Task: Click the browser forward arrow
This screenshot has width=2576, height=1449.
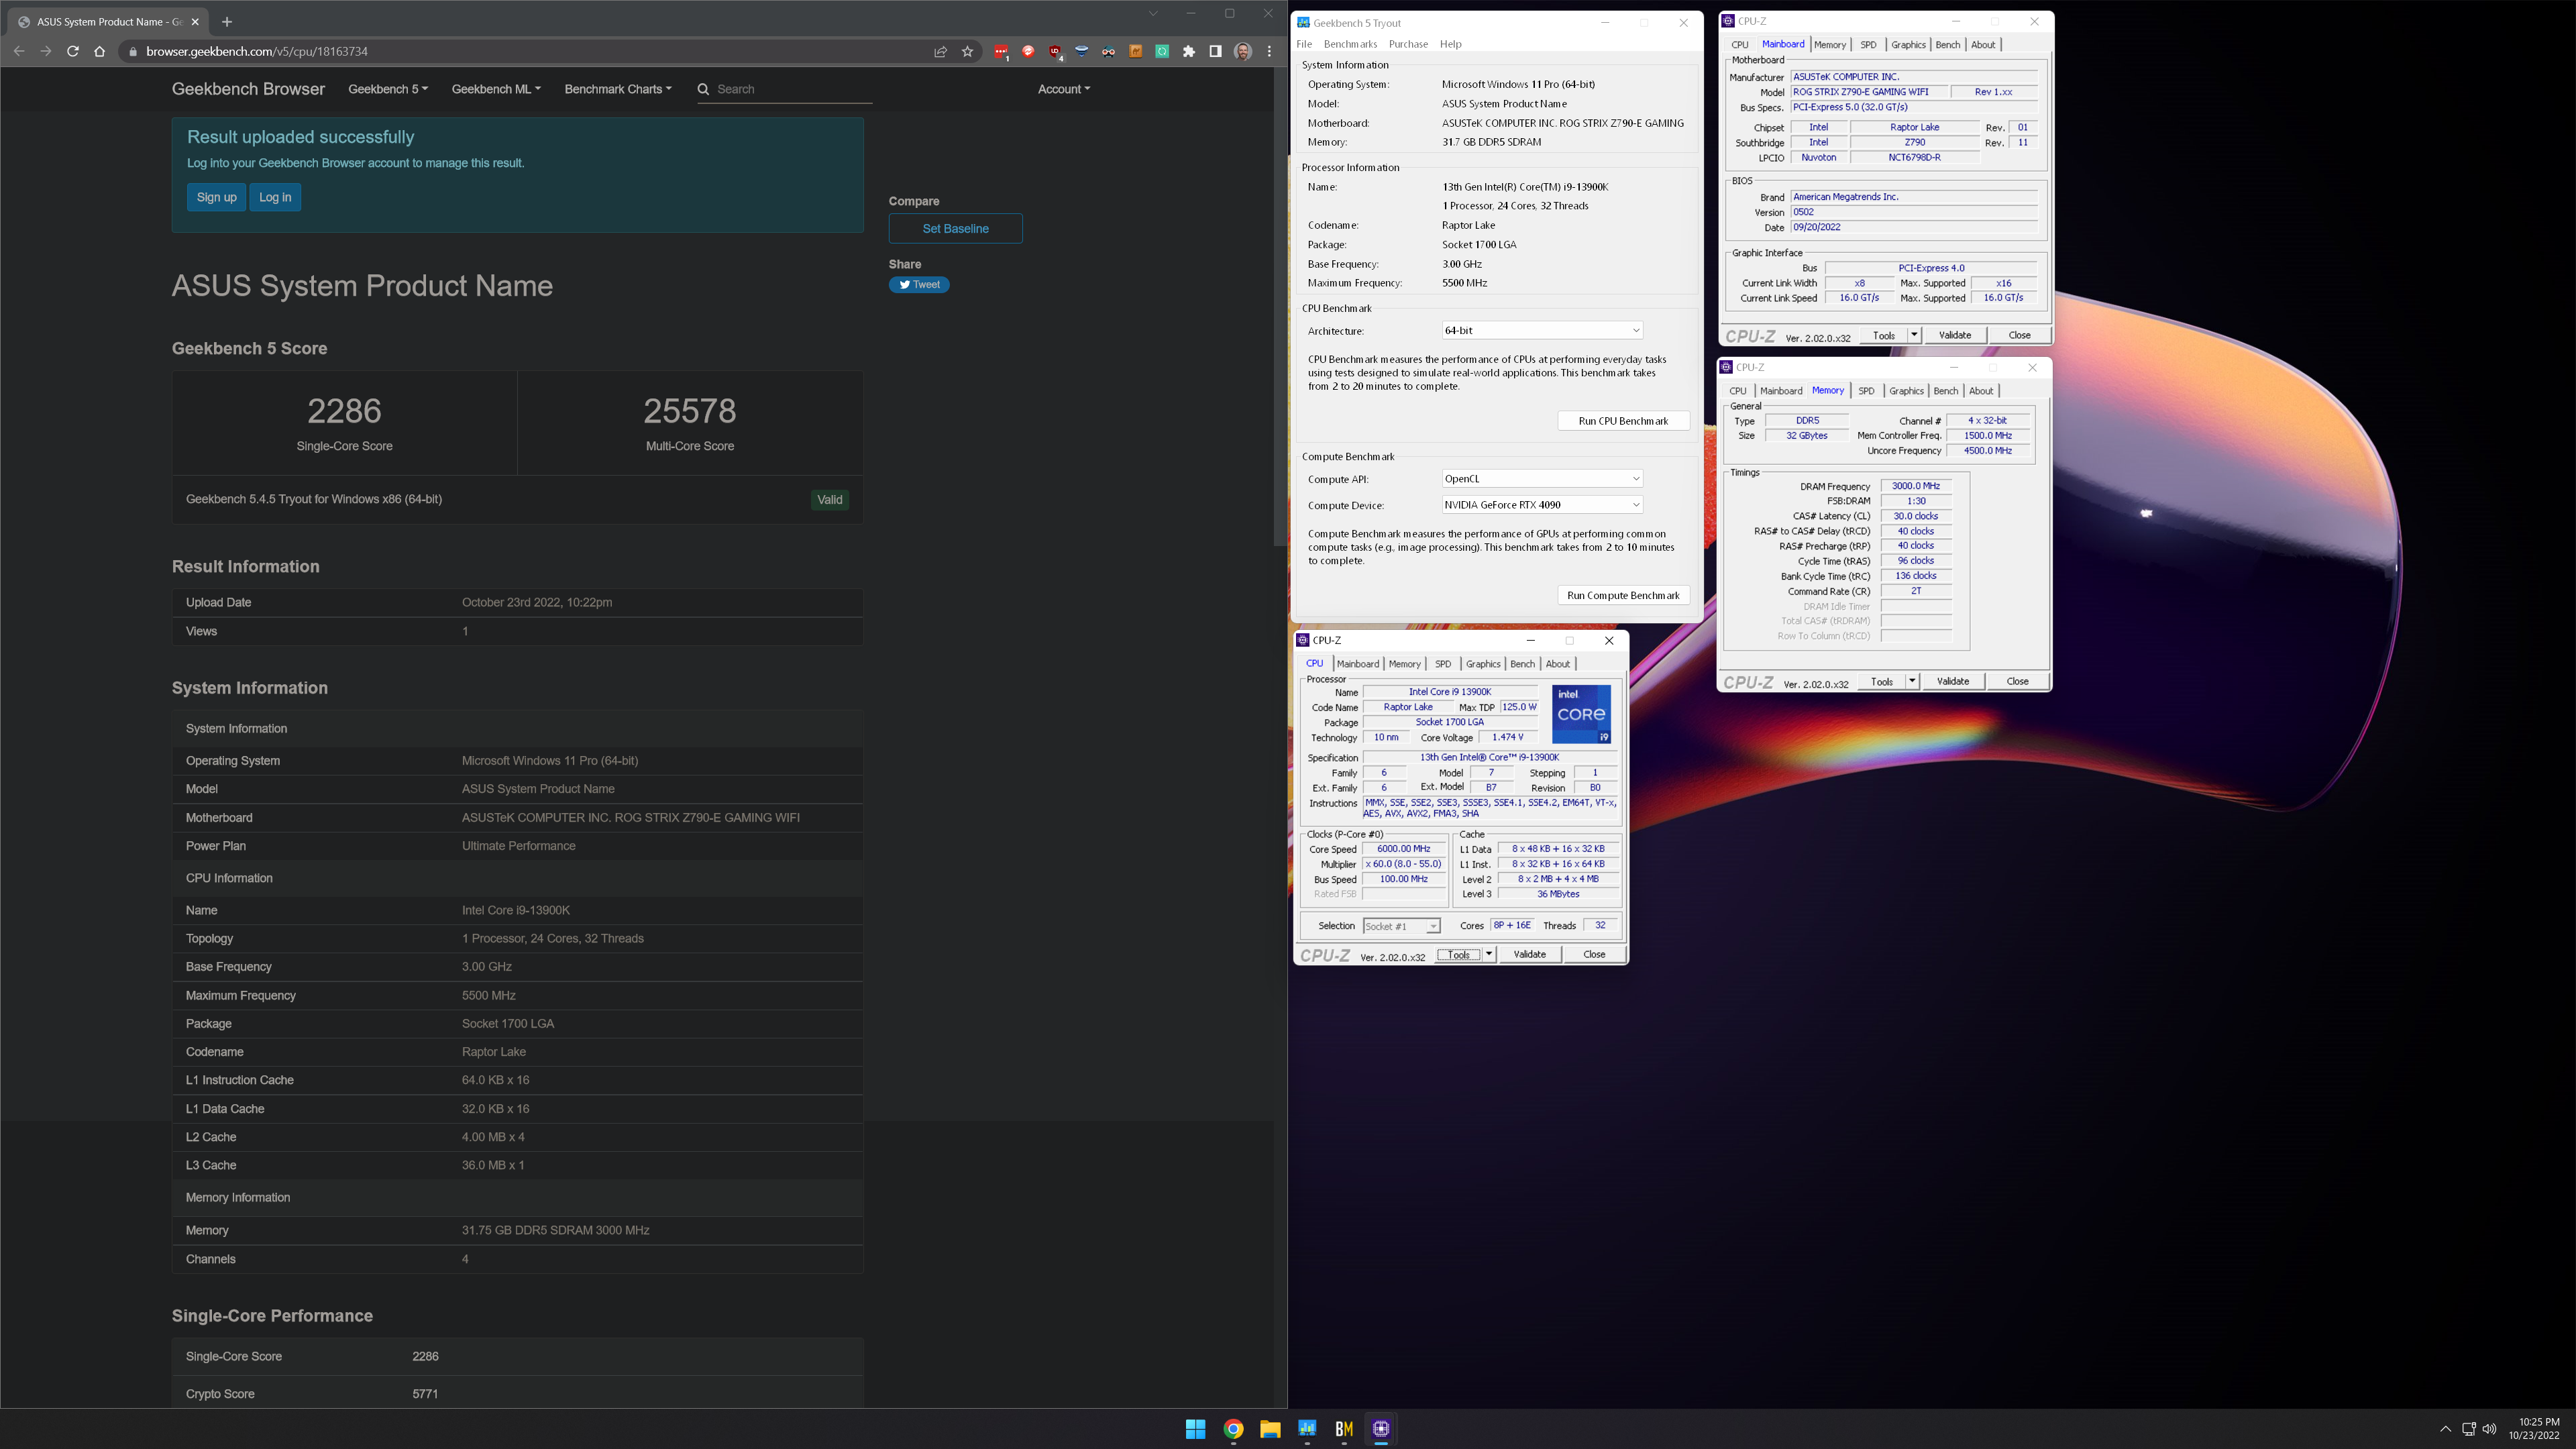Action: (46, 51)
